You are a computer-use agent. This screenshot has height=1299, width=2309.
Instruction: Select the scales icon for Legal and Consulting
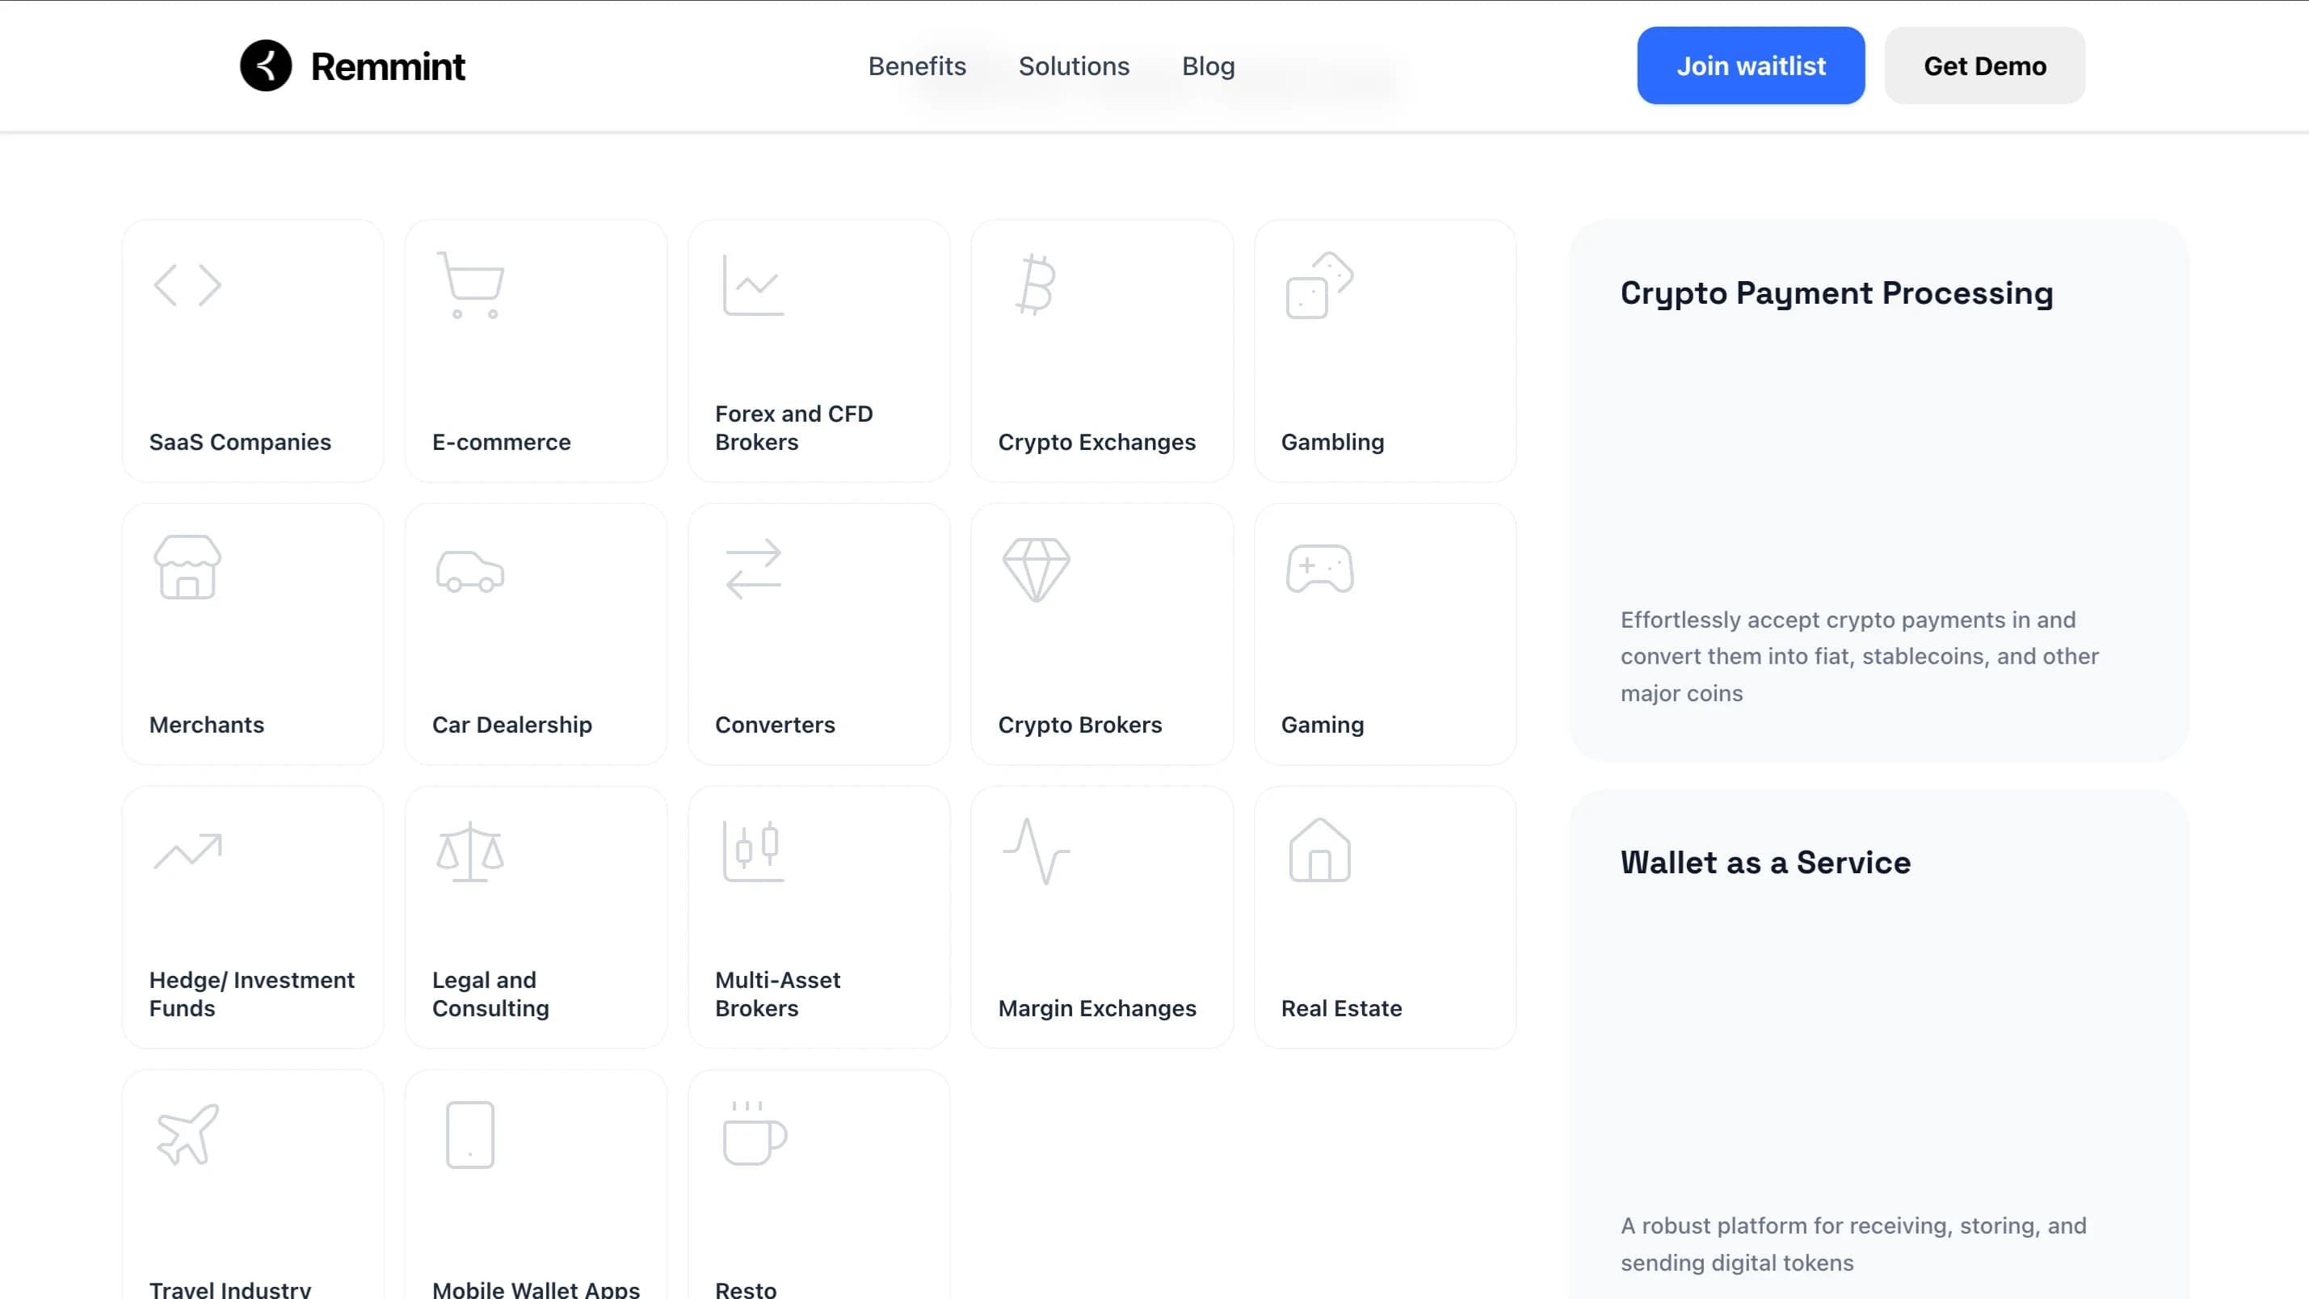[469, 851]
